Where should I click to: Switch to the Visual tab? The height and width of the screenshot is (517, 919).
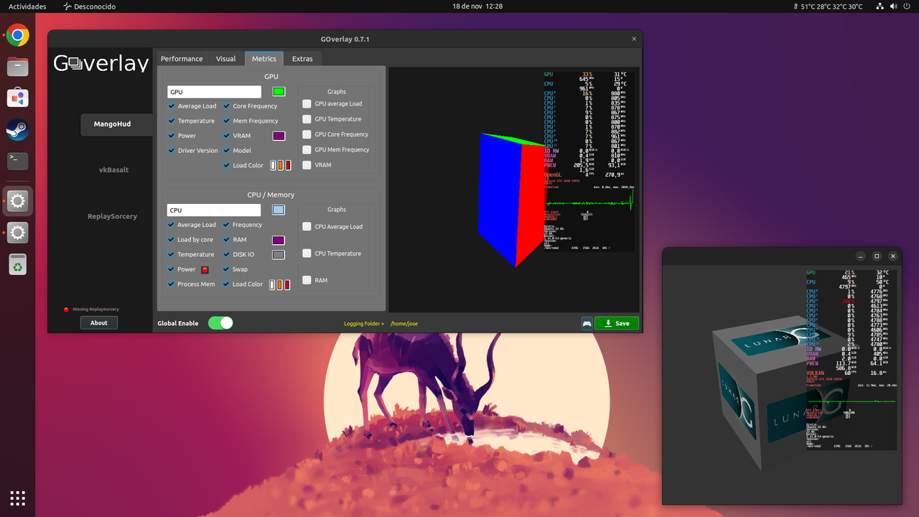point(225,59)
